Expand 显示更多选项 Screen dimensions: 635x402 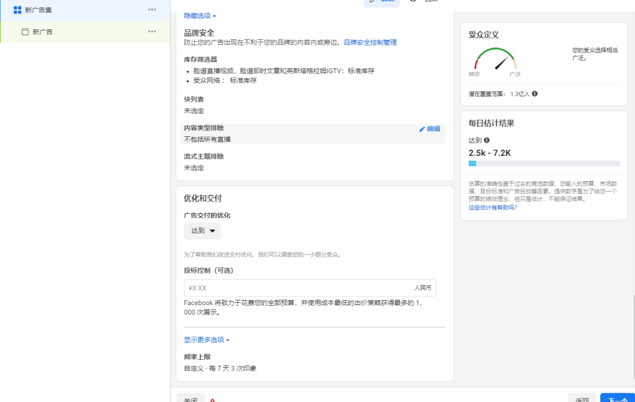tap(206, 340)
